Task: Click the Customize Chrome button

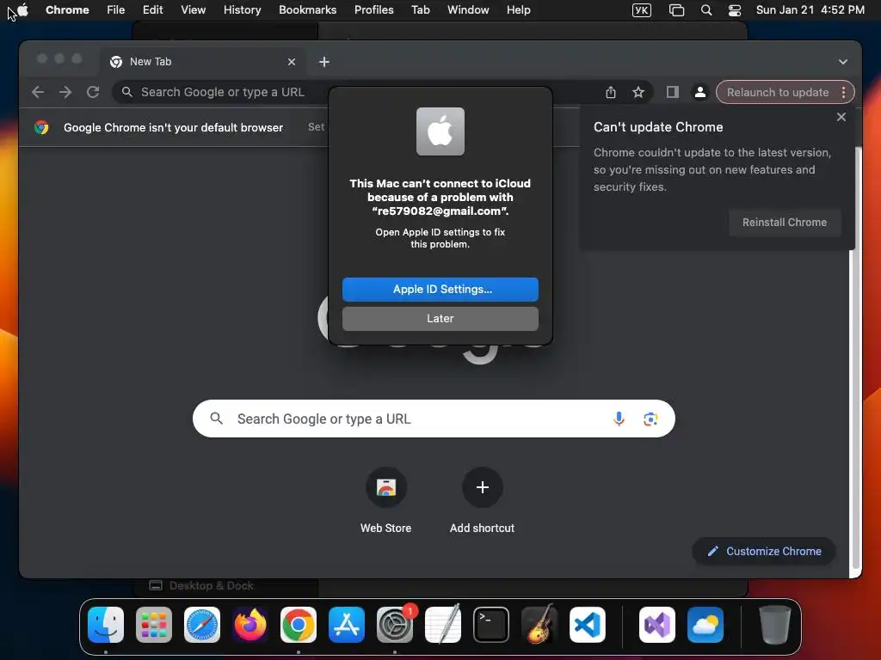Action: [x=764, y=551]
